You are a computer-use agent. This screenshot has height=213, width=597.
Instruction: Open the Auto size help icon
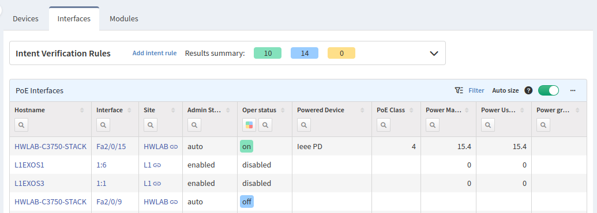[x=528, y=90]
